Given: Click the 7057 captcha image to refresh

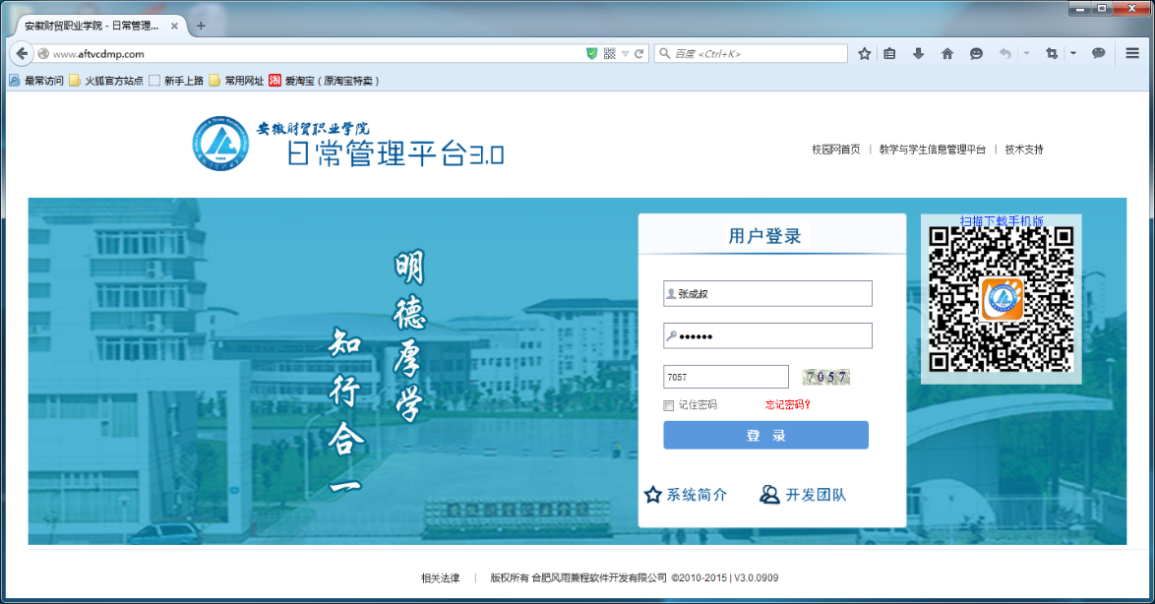Looking at the screenshot, I should (826, 377).
